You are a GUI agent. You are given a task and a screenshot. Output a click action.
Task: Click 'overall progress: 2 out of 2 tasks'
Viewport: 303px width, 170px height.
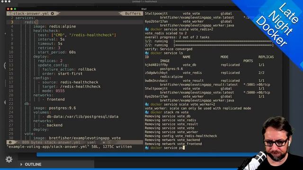point(177,37)
